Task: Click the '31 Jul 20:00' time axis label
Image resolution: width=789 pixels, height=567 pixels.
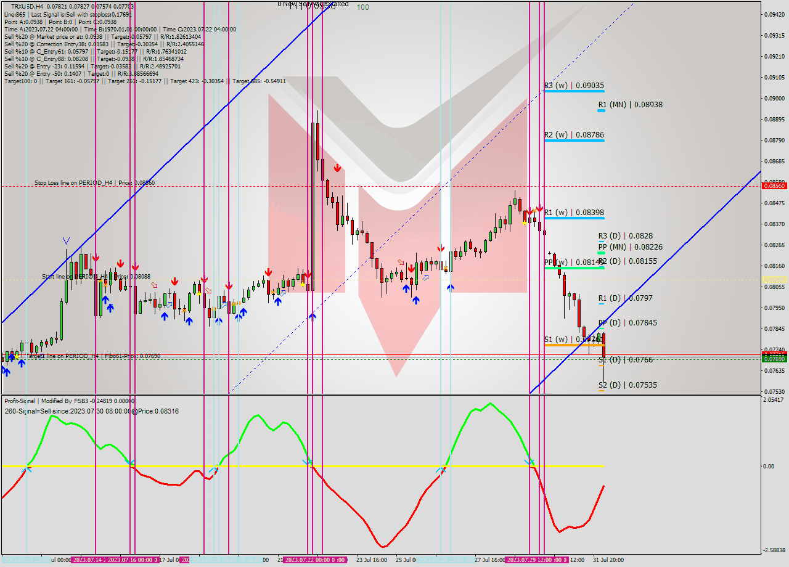Action: click(x=608, y=560)
